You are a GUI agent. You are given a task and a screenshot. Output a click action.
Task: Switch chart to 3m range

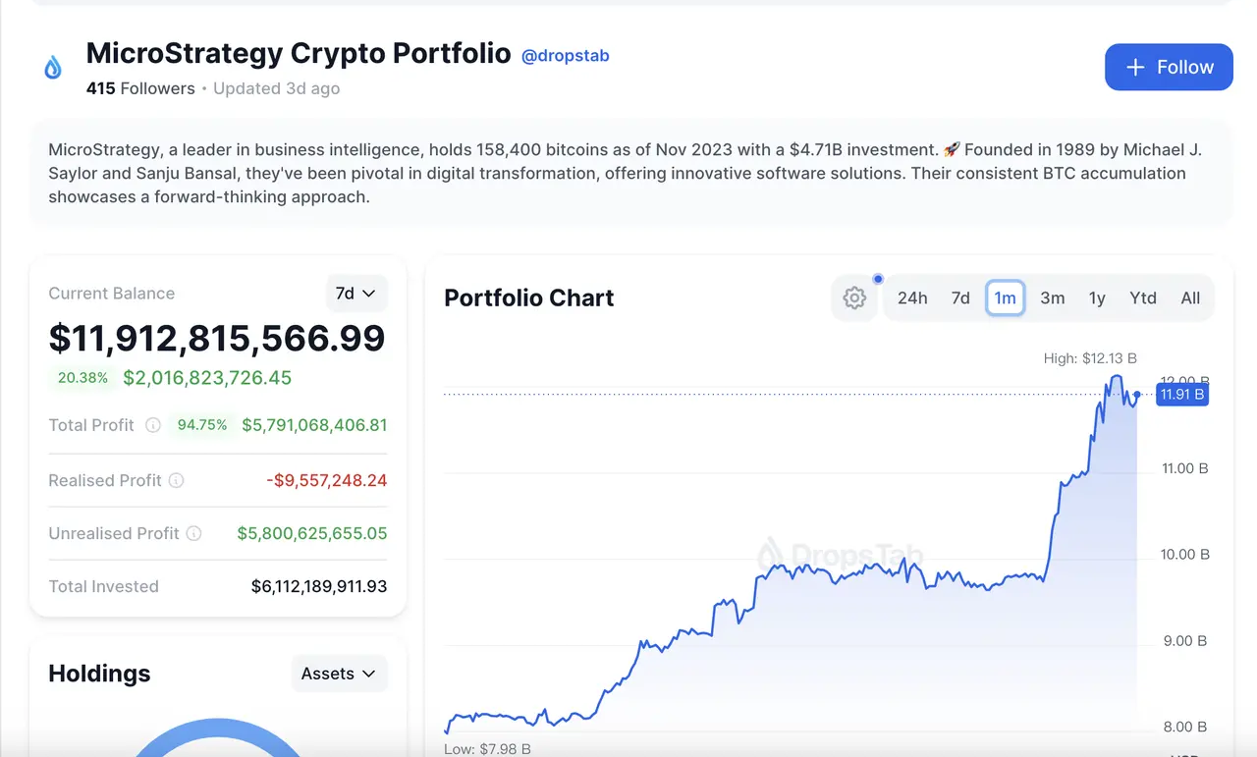click(x=1052, y=298)
